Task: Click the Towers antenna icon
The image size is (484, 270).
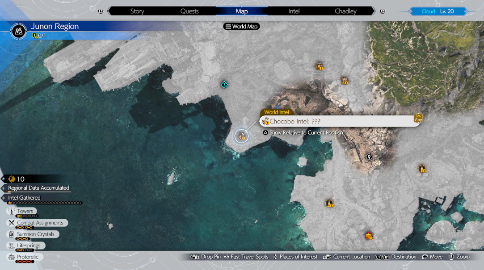Action: pyautogui.click(x=12, y=211)
